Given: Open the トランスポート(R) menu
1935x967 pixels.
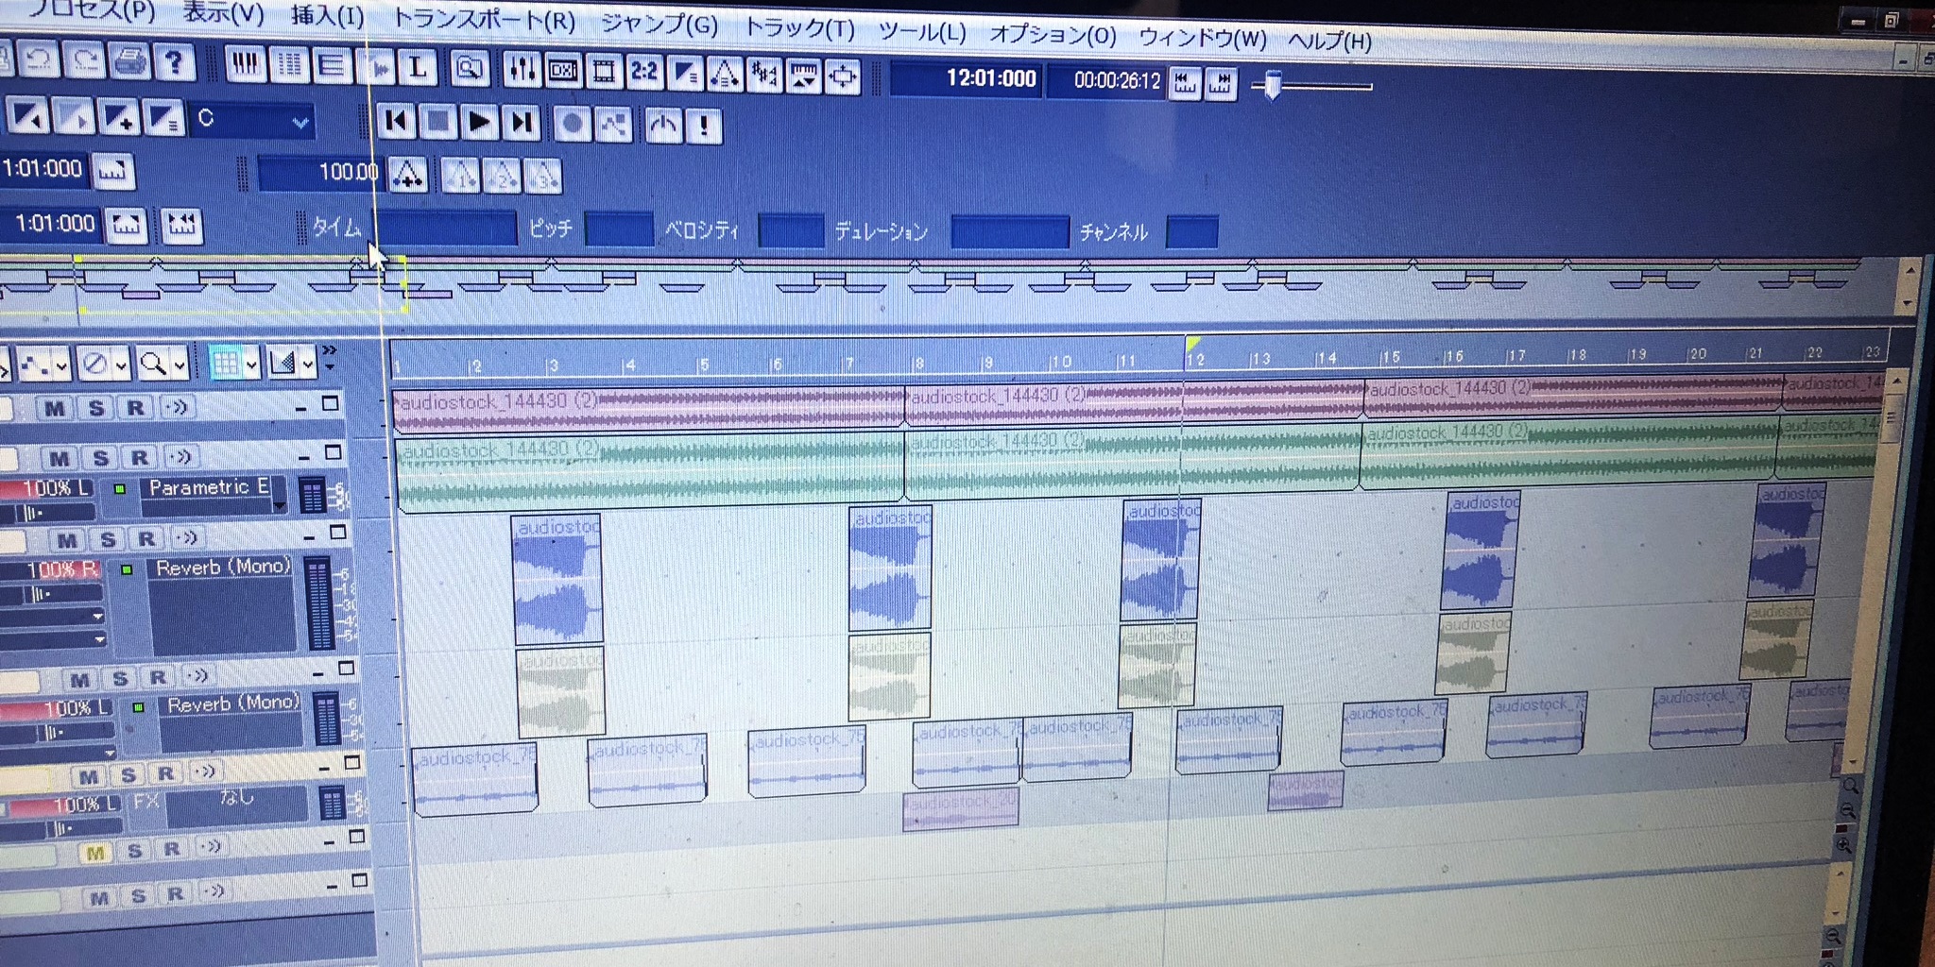Looking at the screenshot, I should pos(483,20).
